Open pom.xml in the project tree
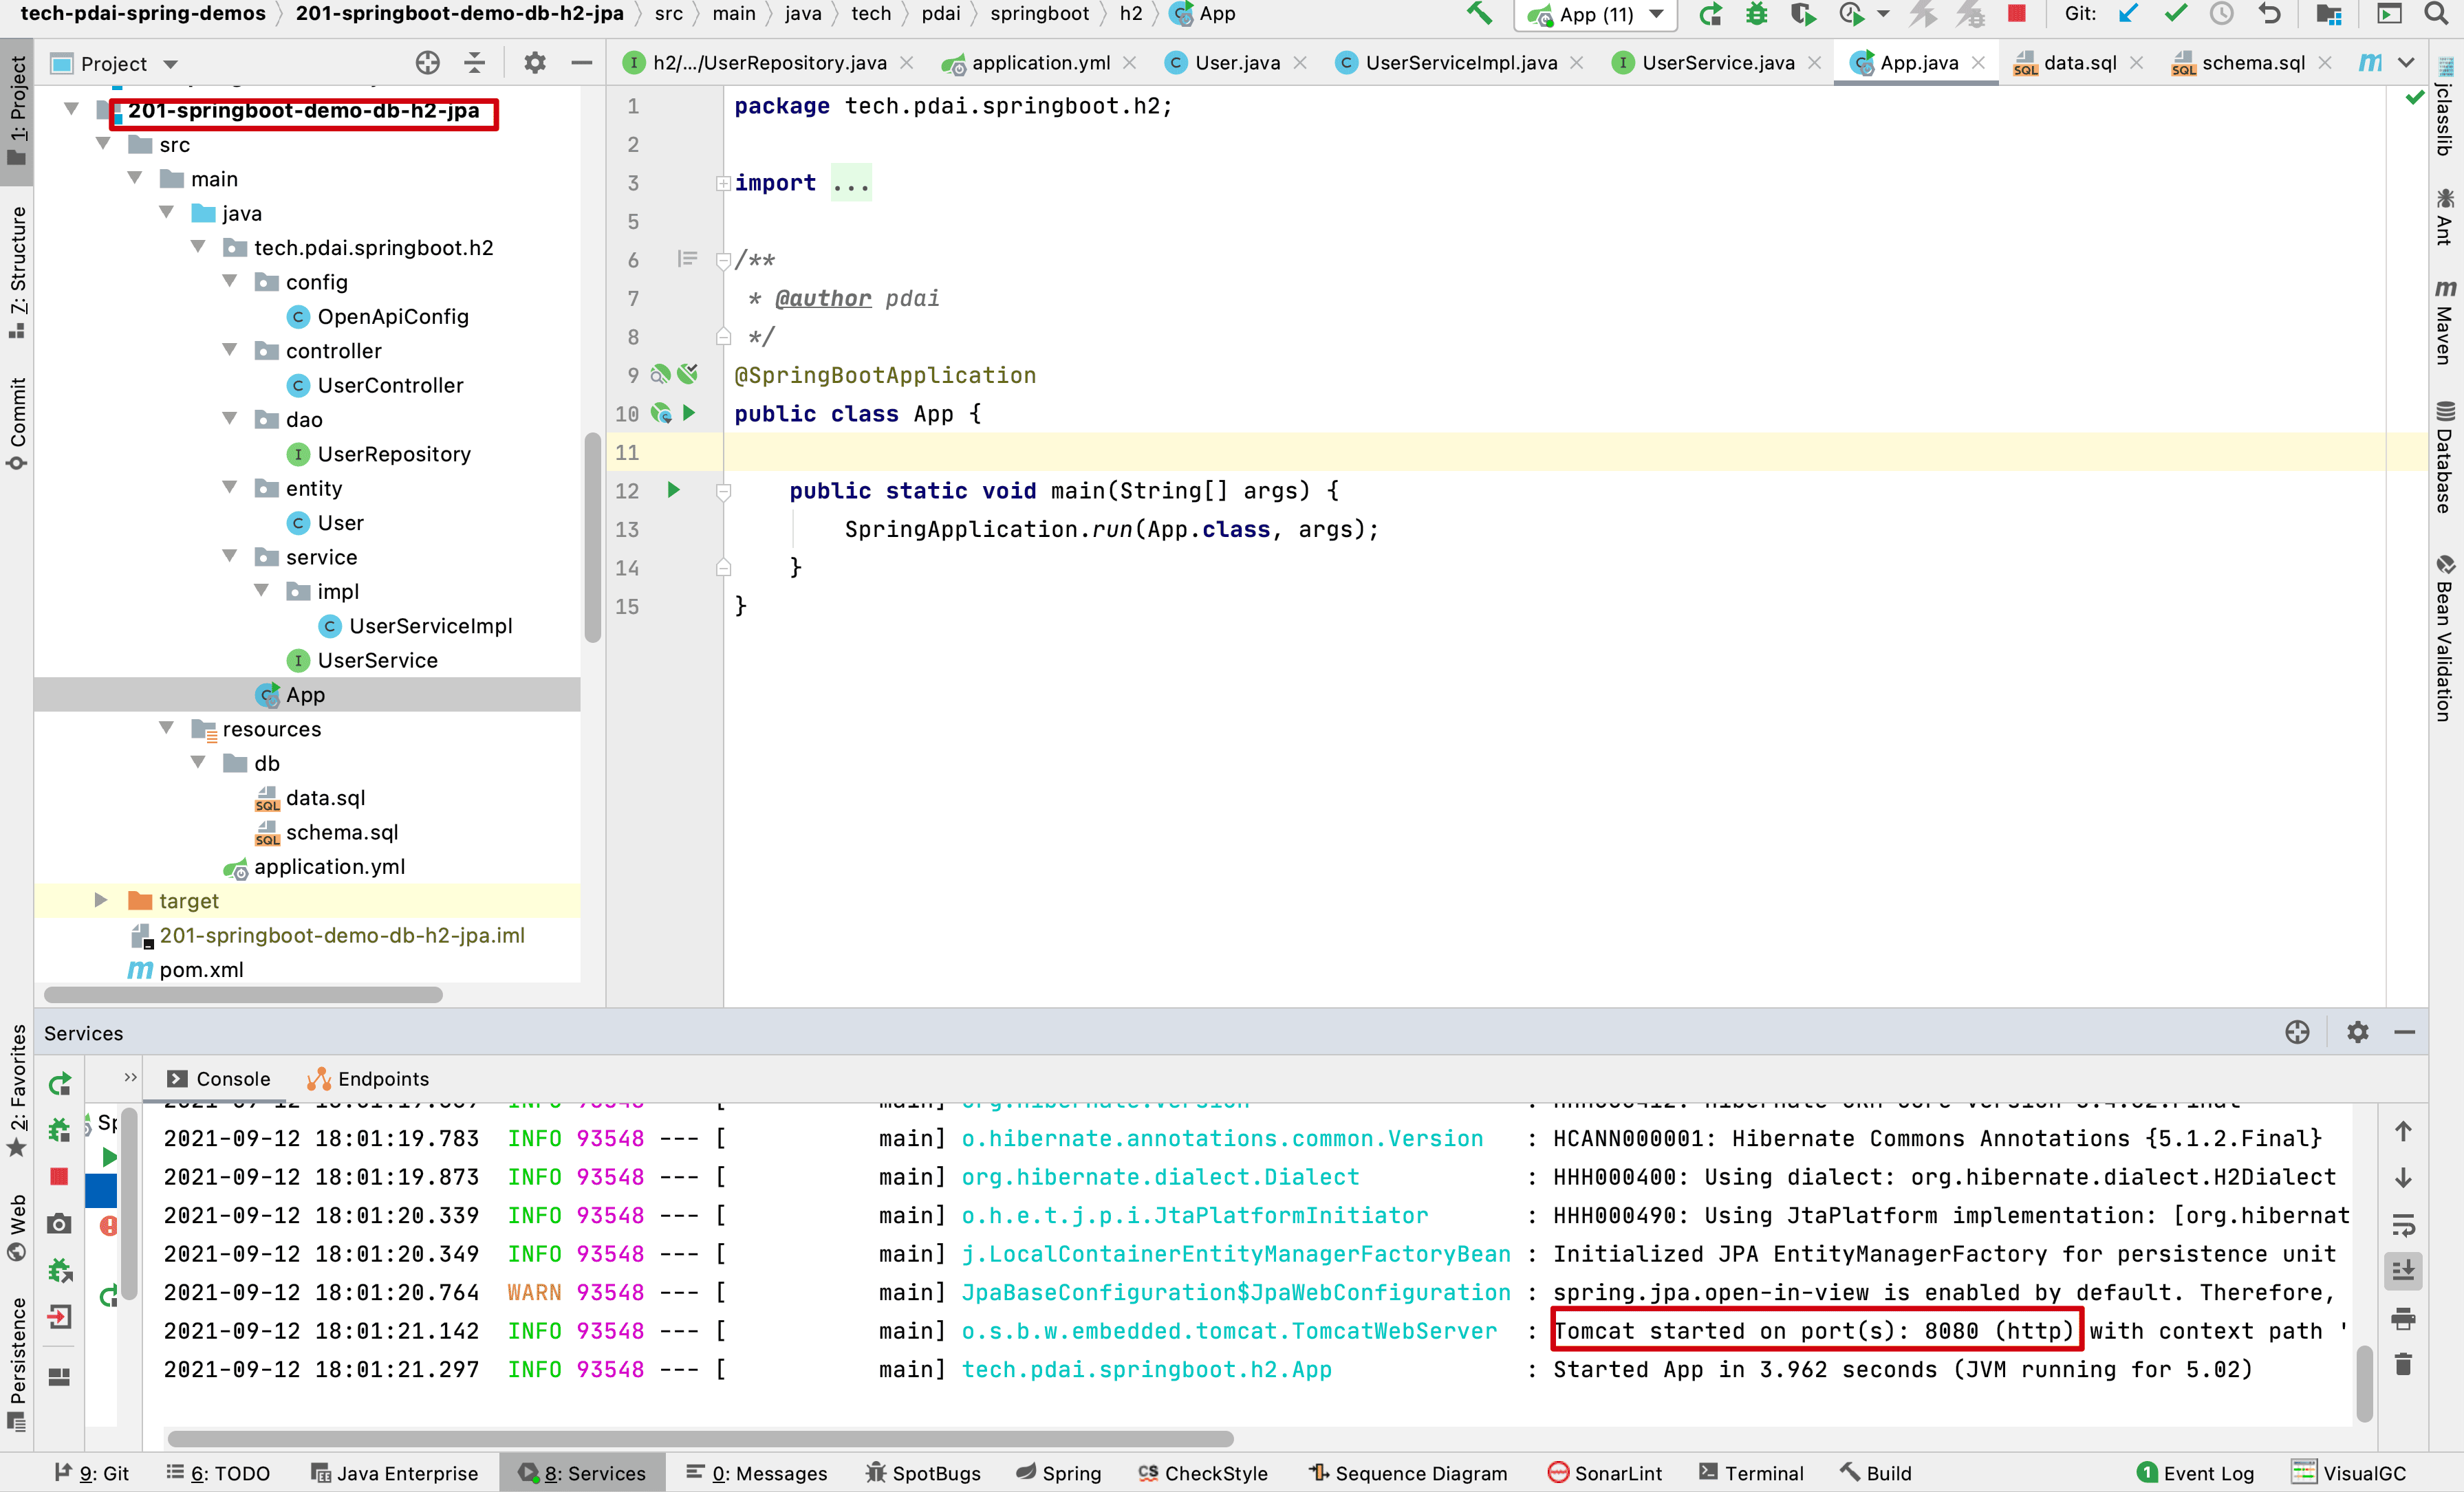2464x1492 pixels. click(201, 969)
